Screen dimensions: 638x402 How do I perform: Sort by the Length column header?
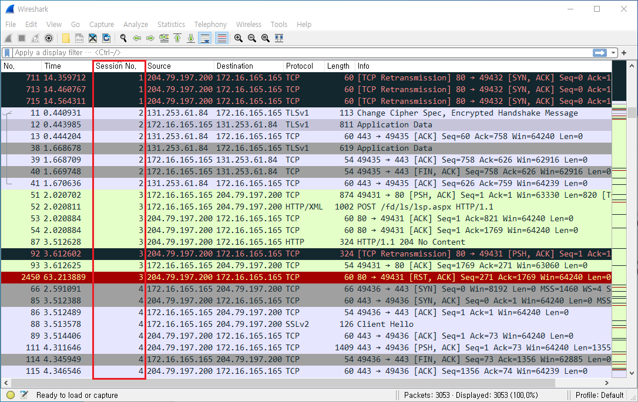[x=340, y=66]
